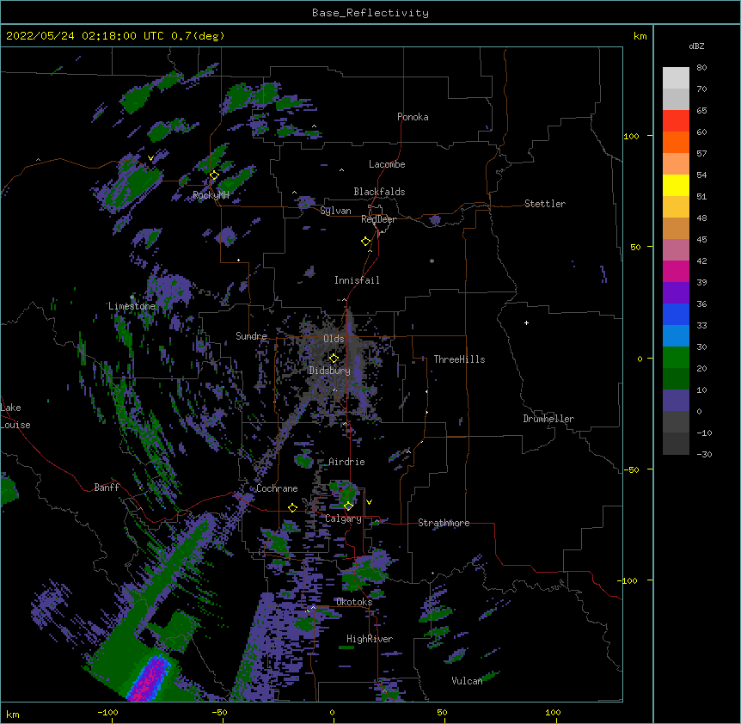Click the white asterisk east of Innisfail

(432, 261)
